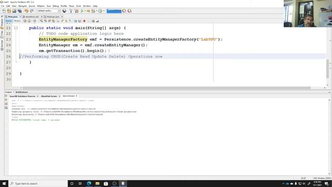
Task: Click the Find Selection magnifier icon in editor toolbar
Action: (x=41, y=21)
